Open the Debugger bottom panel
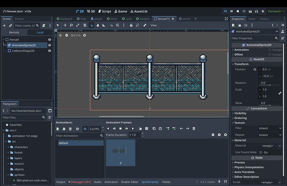The width and height of the screenshot is (287, 186). pos(79,182)
